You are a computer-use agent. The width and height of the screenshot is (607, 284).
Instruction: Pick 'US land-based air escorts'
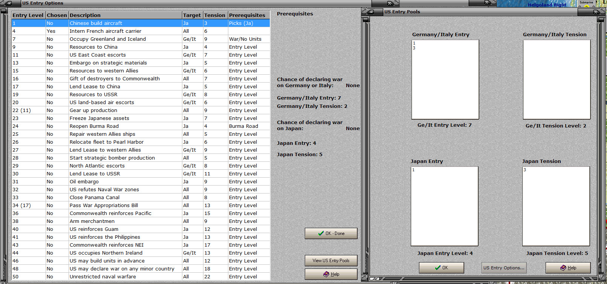point(141,102)
